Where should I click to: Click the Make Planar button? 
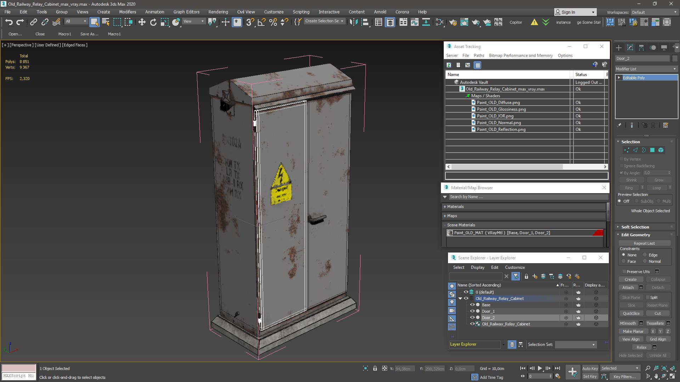pos(633,331)
